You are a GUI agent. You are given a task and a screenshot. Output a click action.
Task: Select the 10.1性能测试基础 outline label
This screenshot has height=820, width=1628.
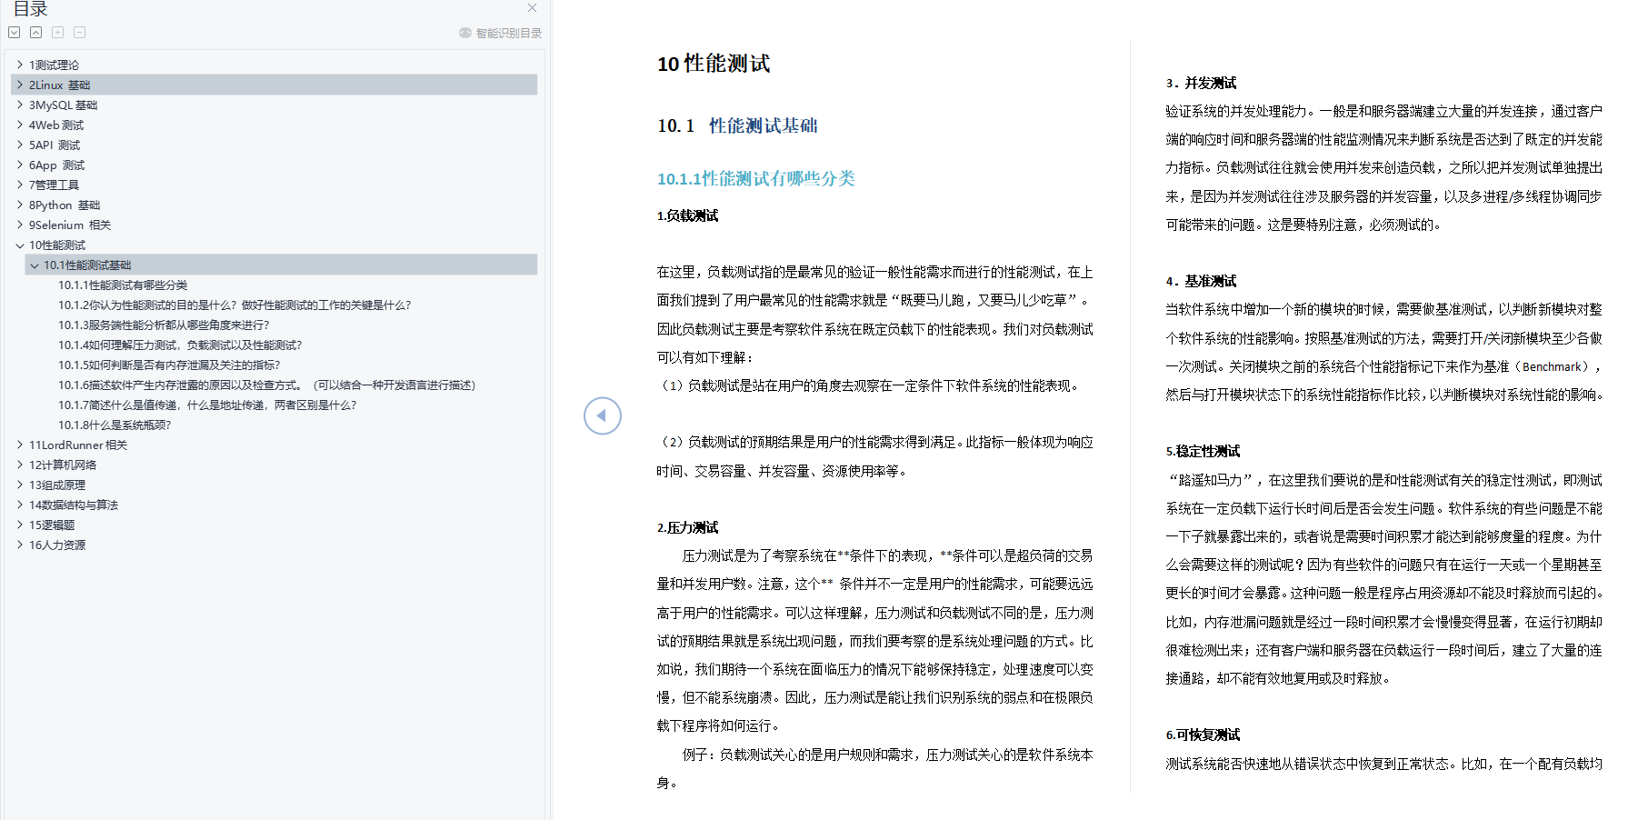[87, 265]
